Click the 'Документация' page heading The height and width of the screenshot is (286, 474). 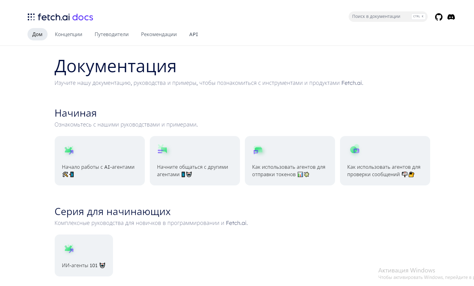115,66
